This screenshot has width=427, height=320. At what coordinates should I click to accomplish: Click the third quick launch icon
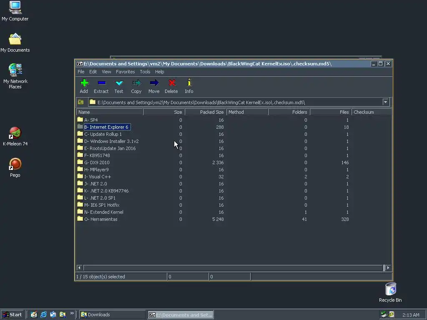(53, 315)
